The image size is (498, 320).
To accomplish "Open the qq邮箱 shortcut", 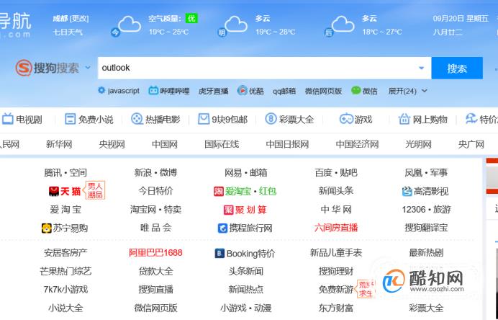I will (284, 91).
